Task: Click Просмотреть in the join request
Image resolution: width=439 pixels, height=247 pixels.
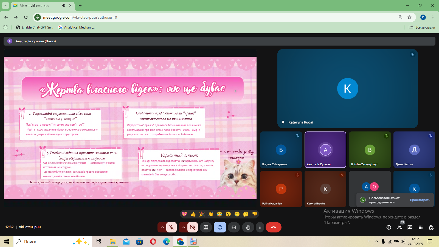Action: (x=420, y=200)
